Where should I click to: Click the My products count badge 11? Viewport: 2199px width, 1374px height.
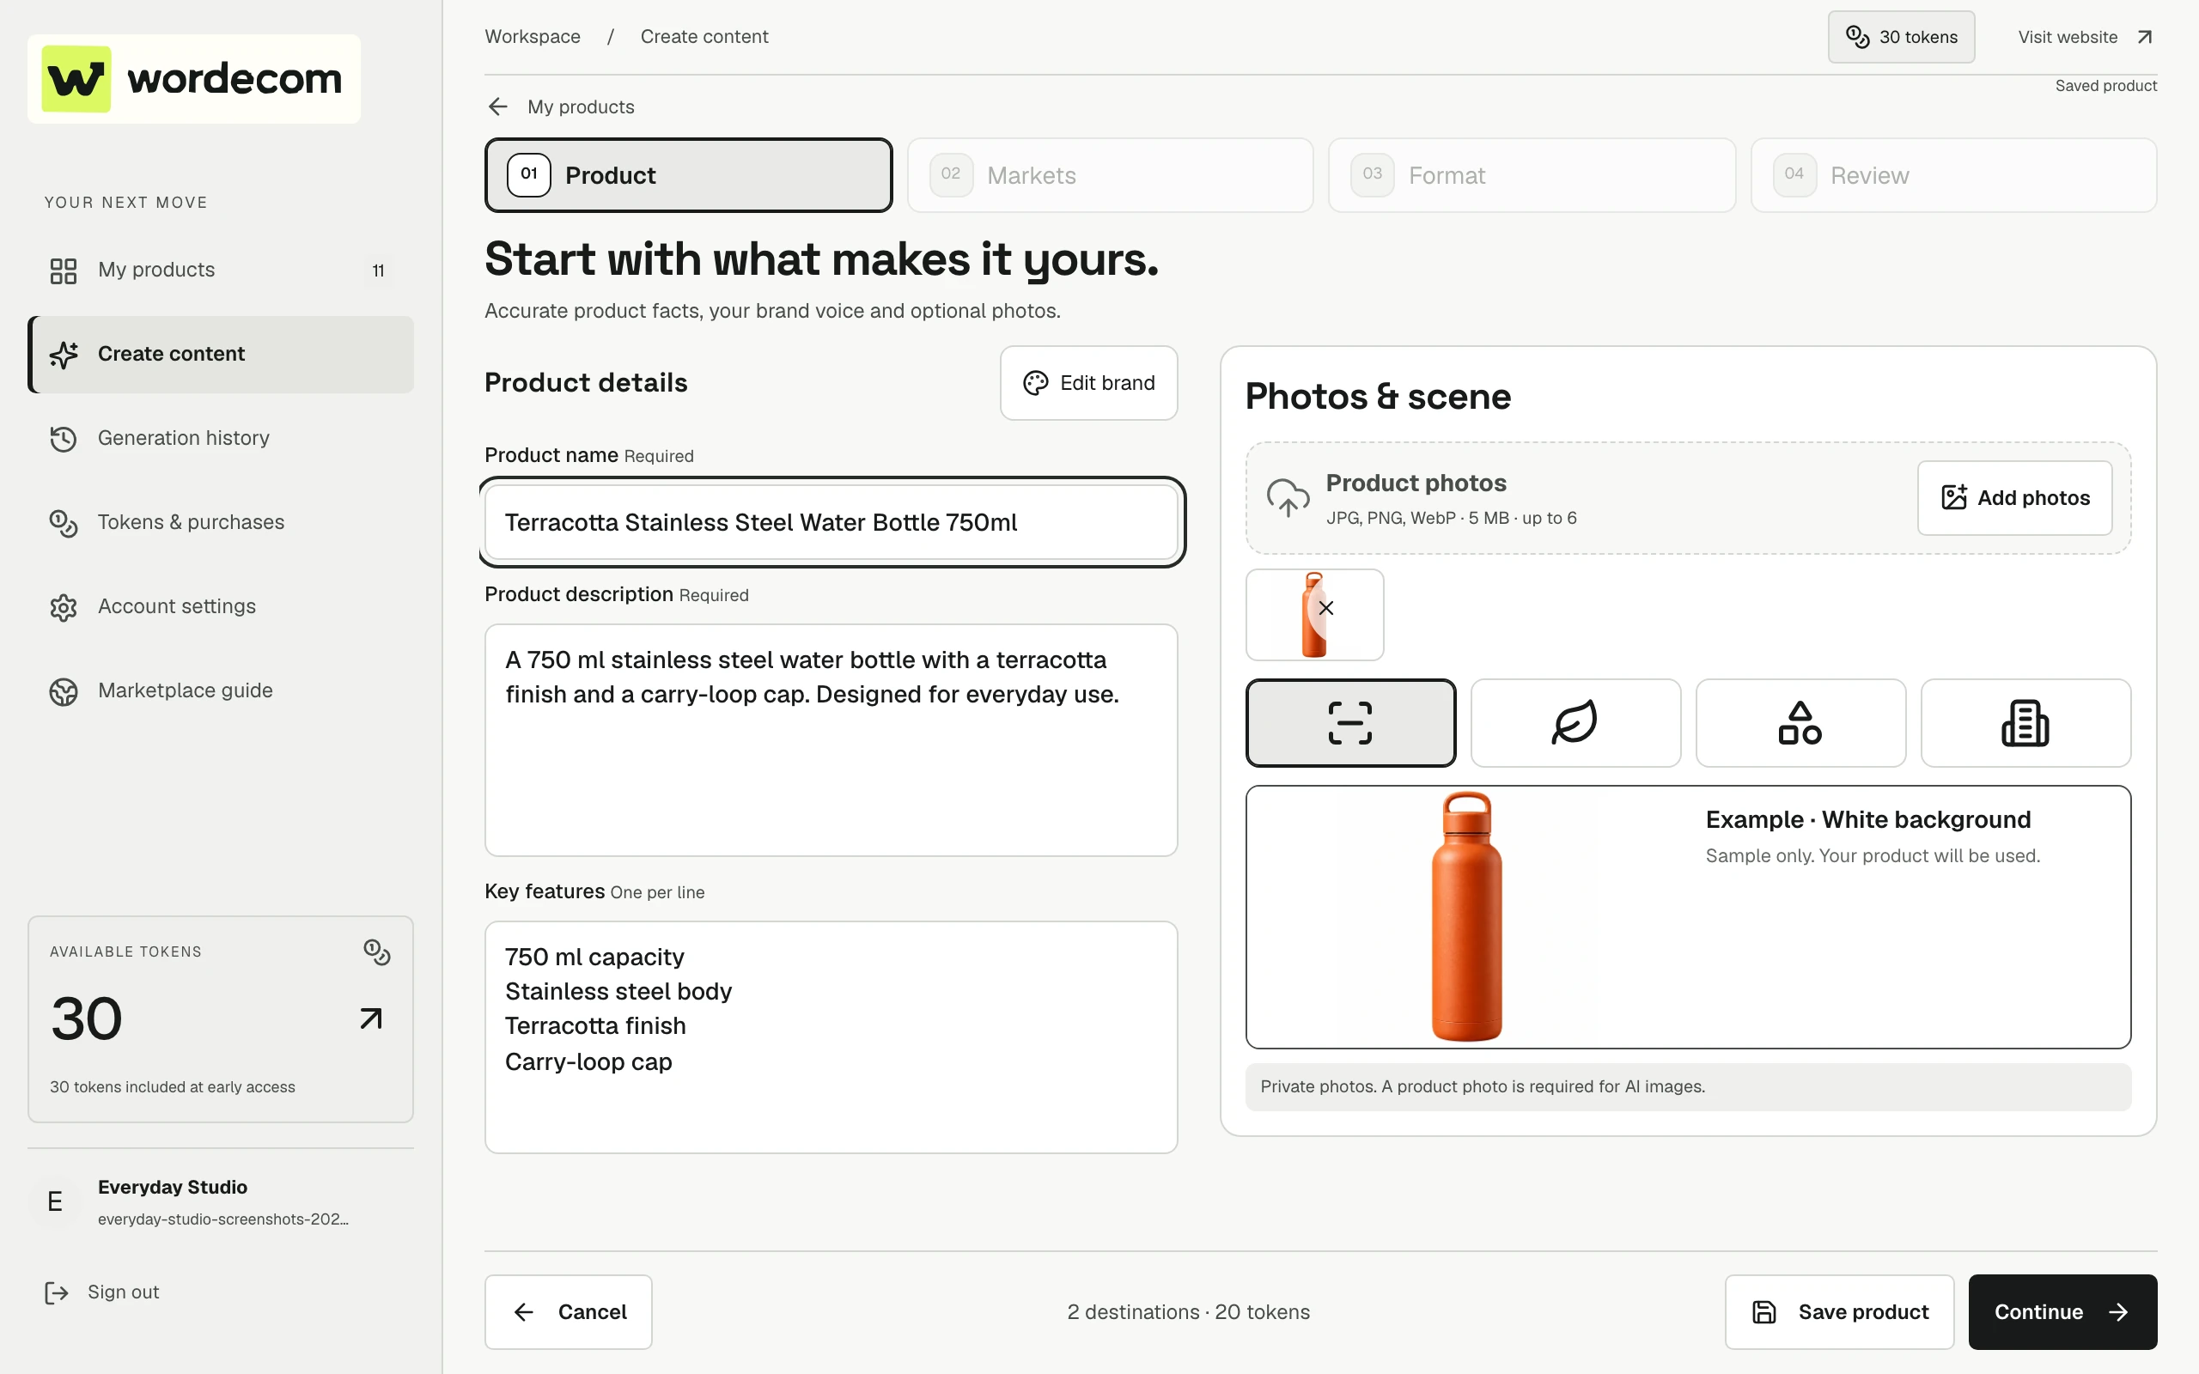tap(378, 271)
